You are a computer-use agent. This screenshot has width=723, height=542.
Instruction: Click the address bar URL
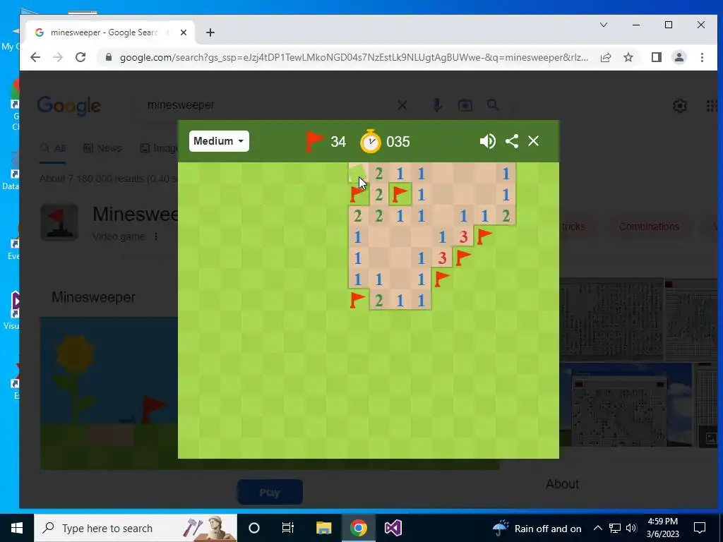pyautogui.click(x=354, y=58)
